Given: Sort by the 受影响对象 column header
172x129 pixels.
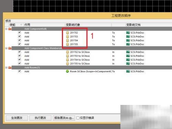Looking at the screenshot, I should click(88, 25).
